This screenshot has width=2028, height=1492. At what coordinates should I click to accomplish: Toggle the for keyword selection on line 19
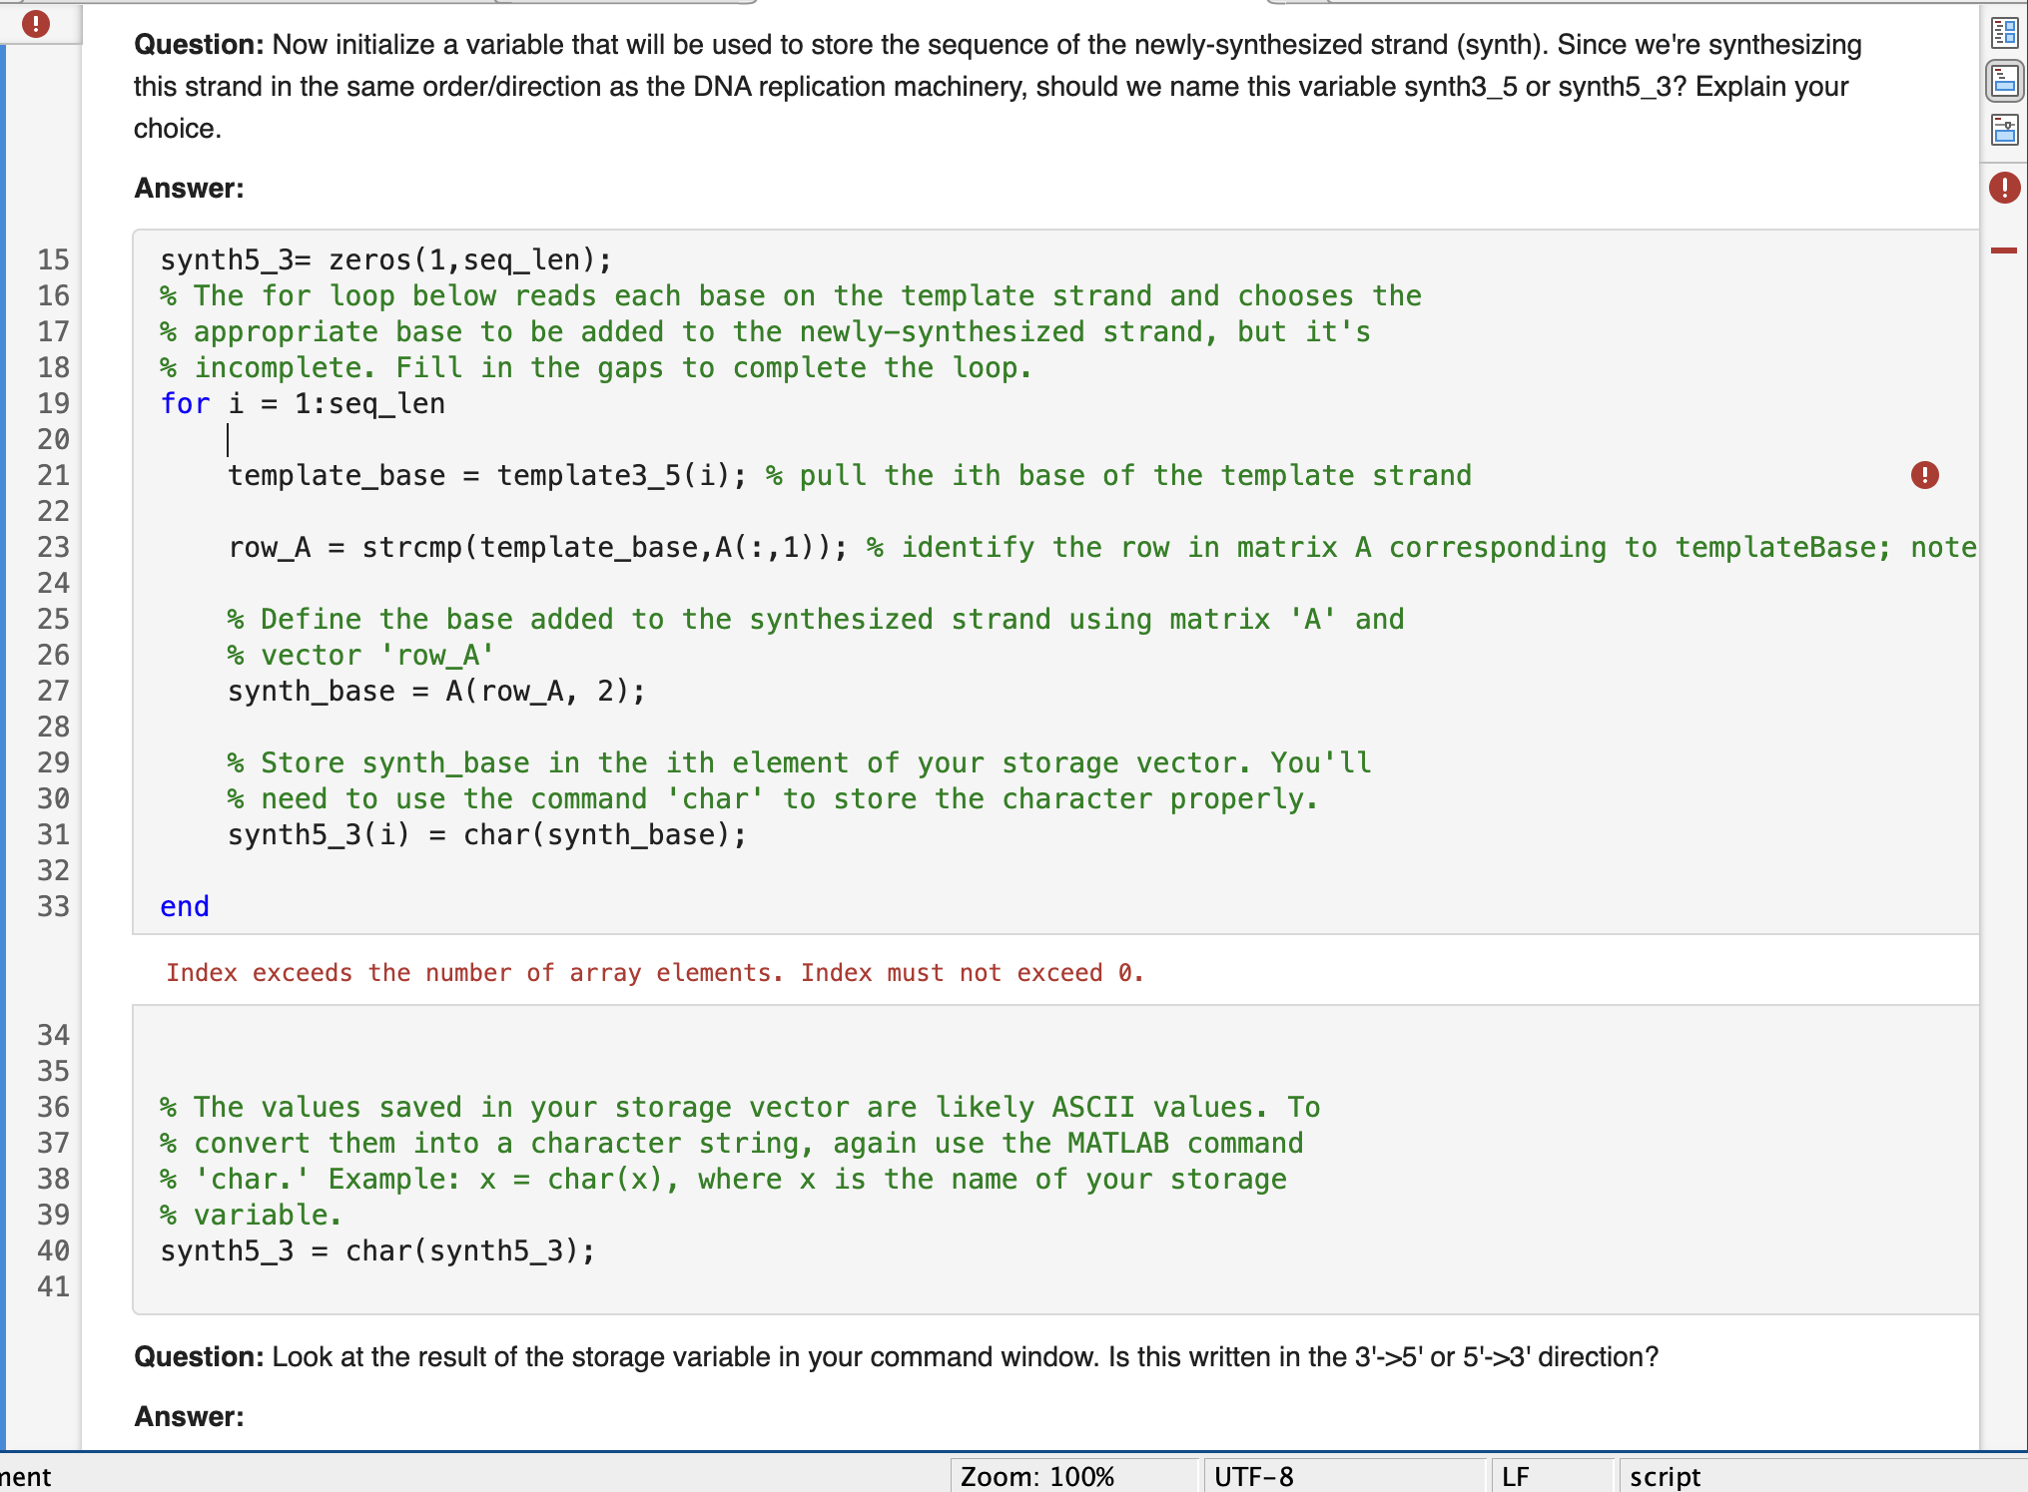185,403
